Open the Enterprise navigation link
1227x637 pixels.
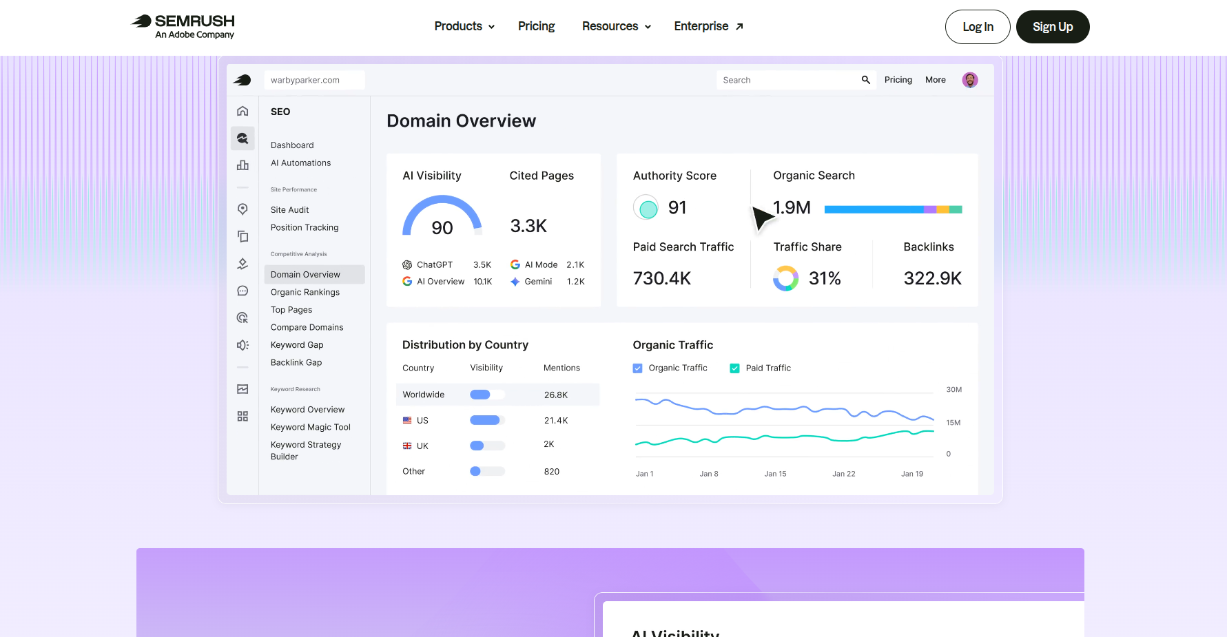pos(708,26)
